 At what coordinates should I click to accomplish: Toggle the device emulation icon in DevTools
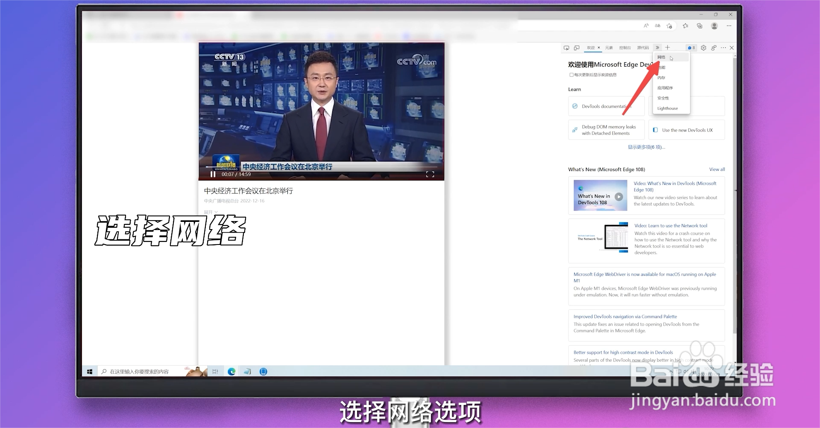577,48
